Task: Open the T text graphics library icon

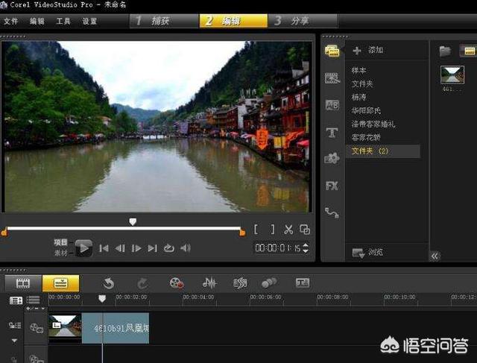Action: click(332, 133)
